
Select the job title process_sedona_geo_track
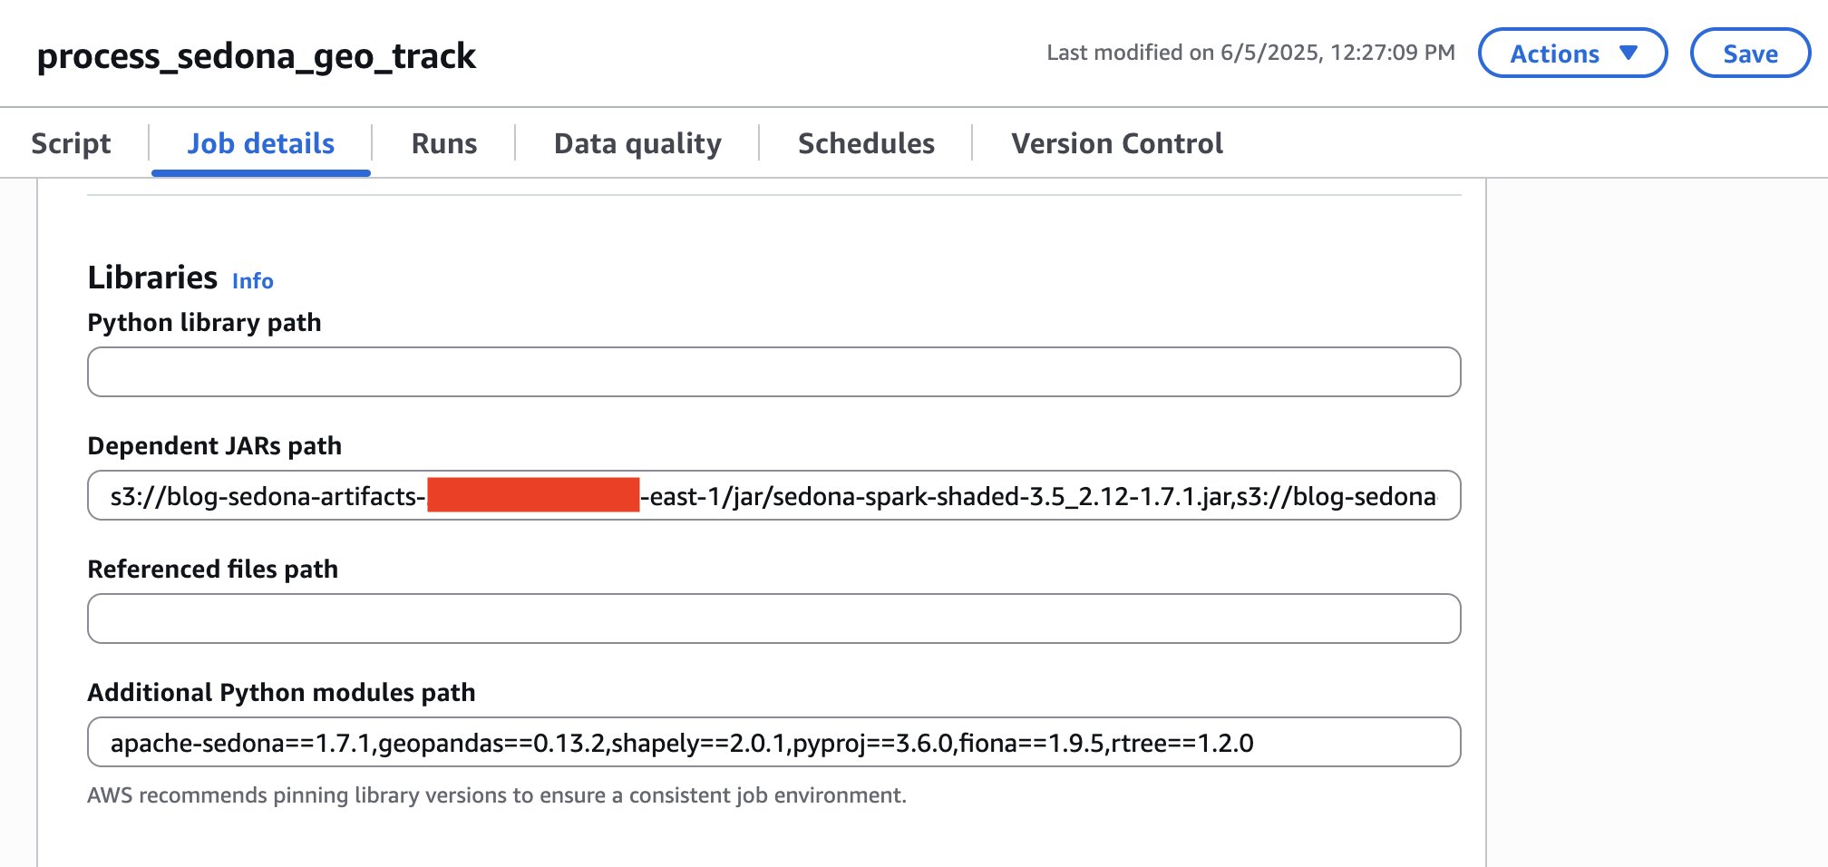(256, 55)
